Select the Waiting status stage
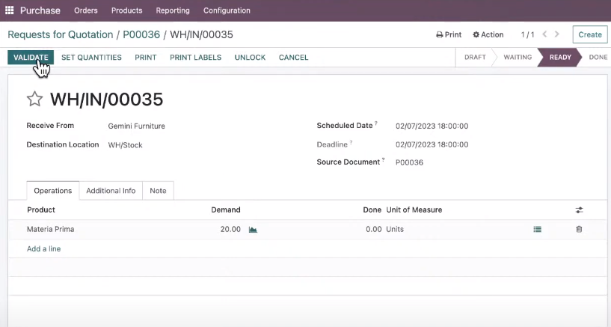Screen dimensions: 611x327 pos(518,58)
